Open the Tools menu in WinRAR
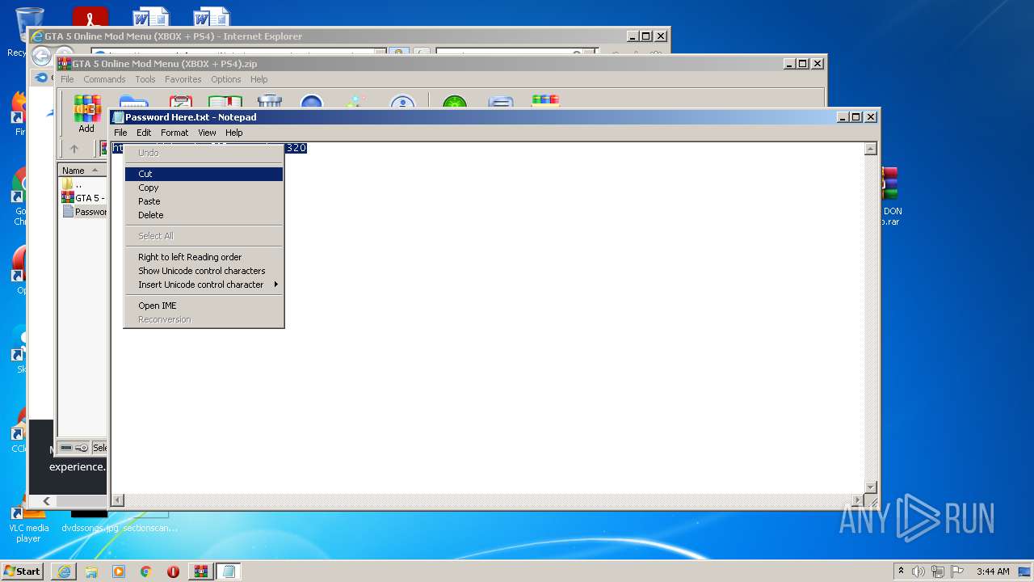Viewport: 1034px width, 582px height. 145,79
